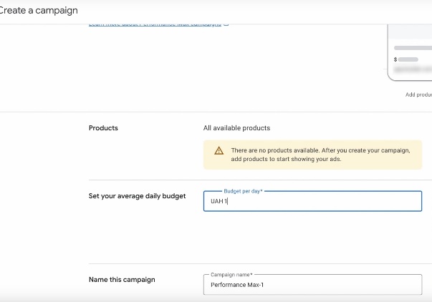Click the All available products text
The width and height of the screenshot is (432, 302).
coord(236,128)
